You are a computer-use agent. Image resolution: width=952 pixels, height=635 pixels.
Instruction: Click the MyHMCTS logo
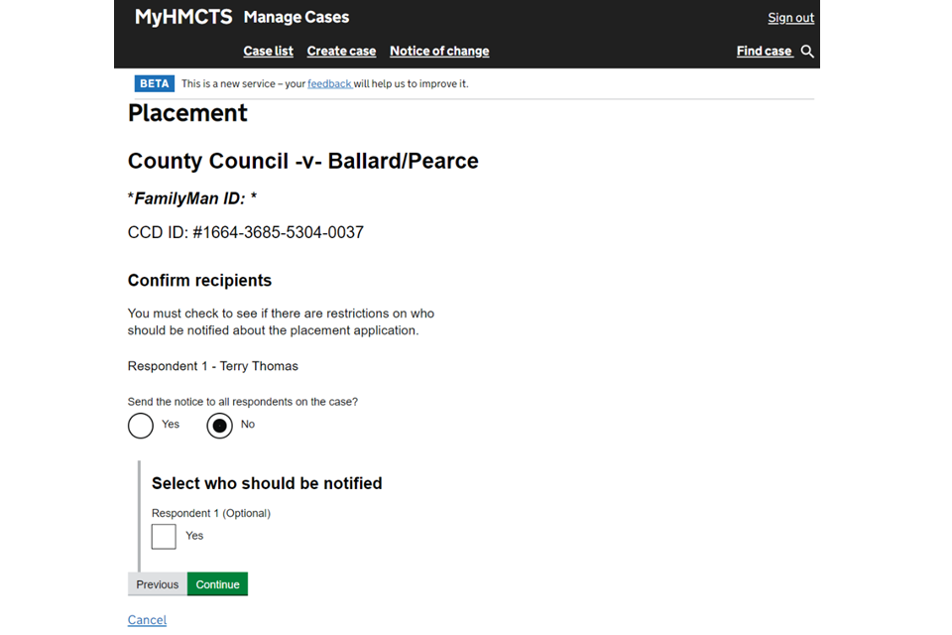[x=183, y=17]
